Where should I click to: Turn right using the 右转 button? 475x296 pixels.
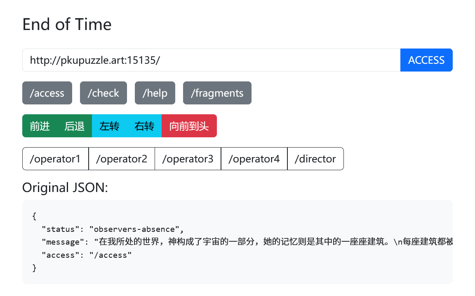(x=144, y=126)
